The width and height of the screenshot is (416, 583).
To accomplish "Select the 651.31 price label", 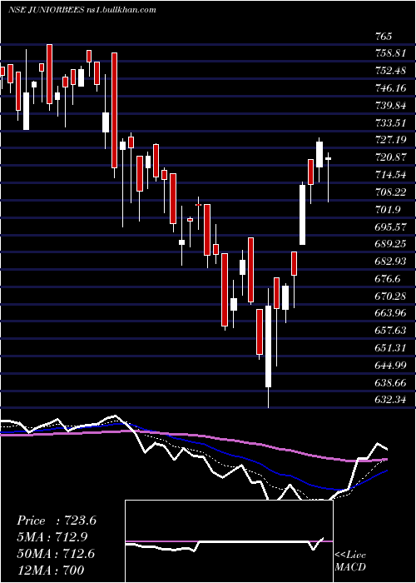I will tap(390, 348).
